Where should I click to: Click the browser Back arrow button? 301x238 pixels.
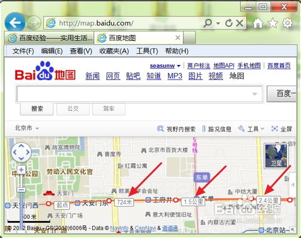[15, 23]
